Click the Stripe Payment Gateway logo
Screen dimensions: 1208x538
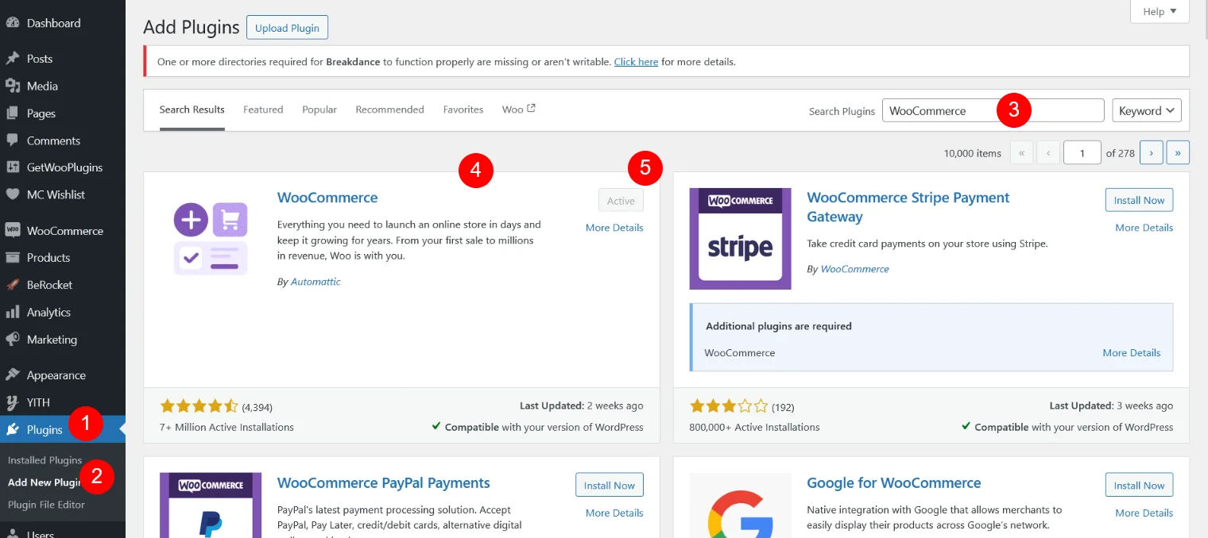tap(741, 239)
